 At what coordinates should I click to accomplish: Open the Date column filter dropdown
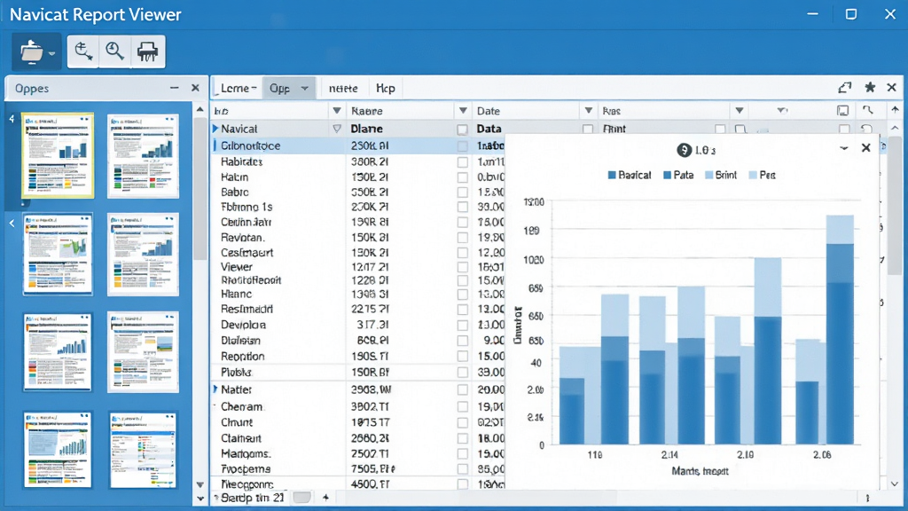coord(589,110)
